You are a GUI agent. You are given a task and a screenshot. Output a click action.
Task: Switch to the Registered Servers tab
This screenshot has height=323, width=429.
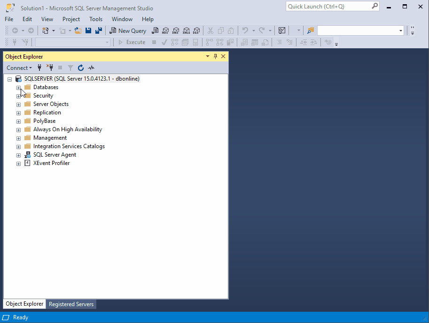tap(71, 304)
